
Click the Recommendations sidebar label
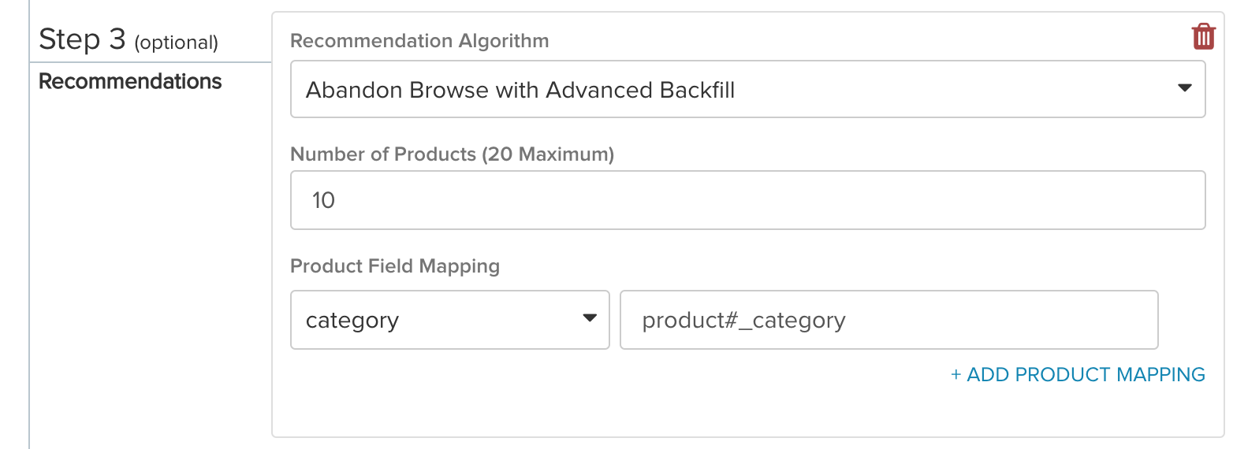[x=130, y=81]
